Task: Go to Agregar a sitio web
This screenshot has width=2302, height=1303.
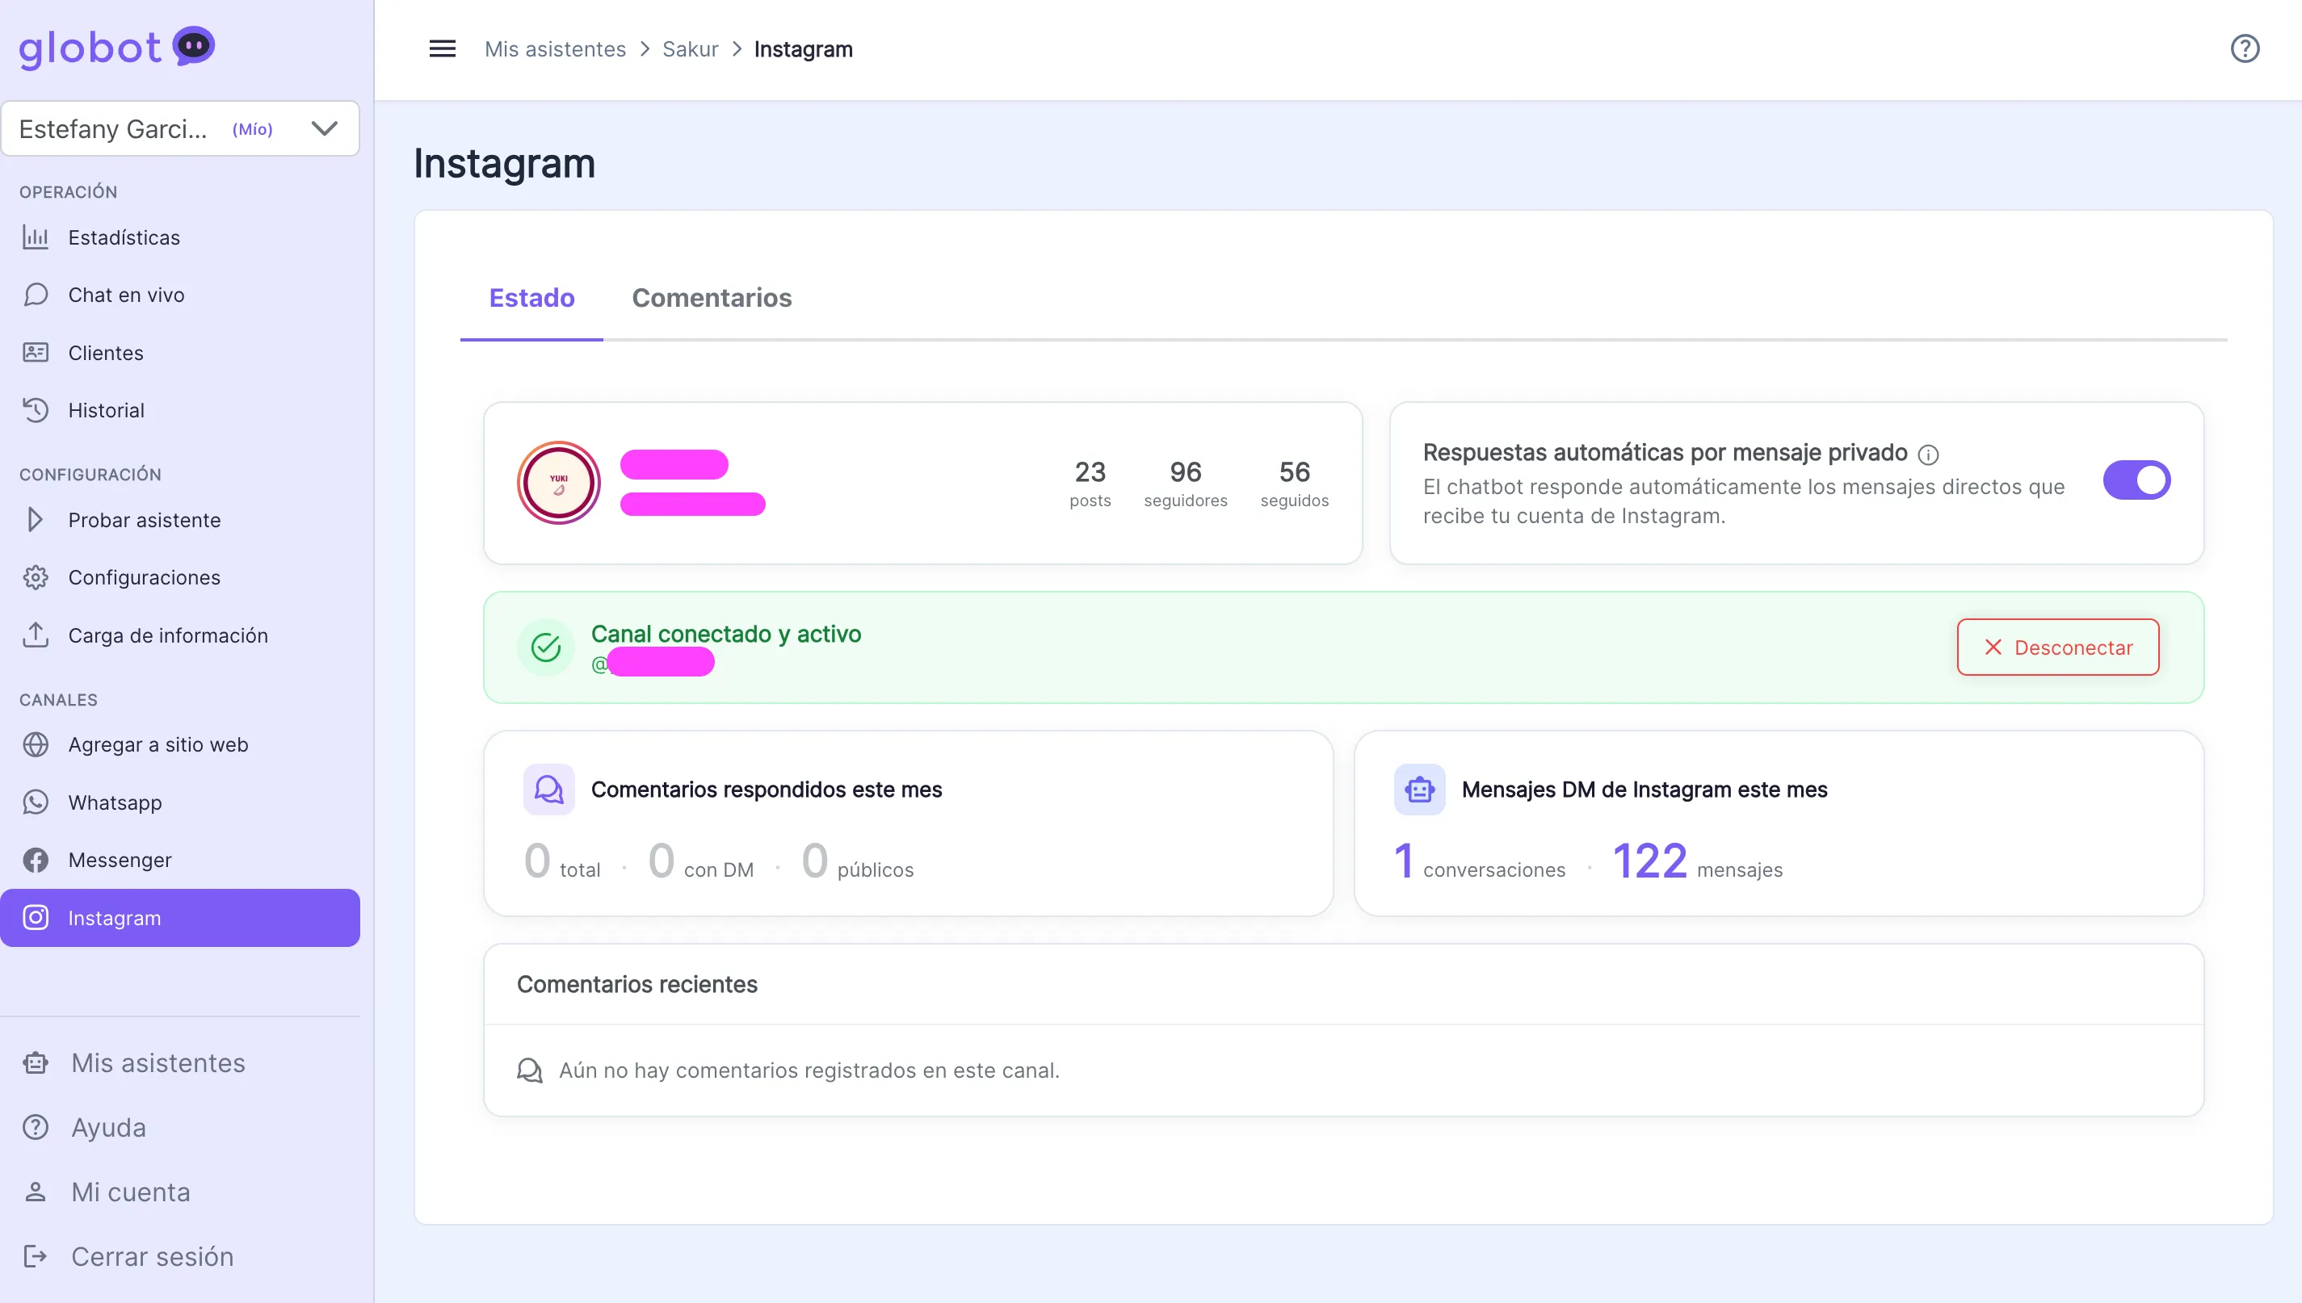Action: point(158,744)
